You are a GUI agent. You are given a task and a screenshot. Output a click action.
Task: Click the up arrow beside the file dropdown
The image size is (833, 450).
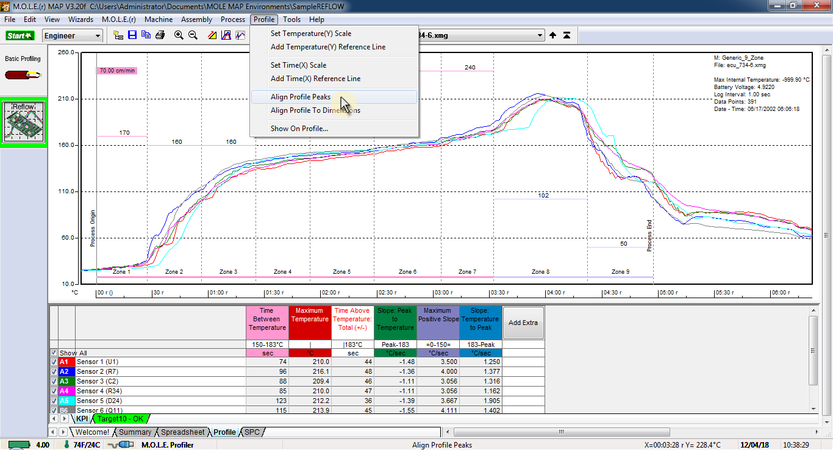tap(552, 35)
